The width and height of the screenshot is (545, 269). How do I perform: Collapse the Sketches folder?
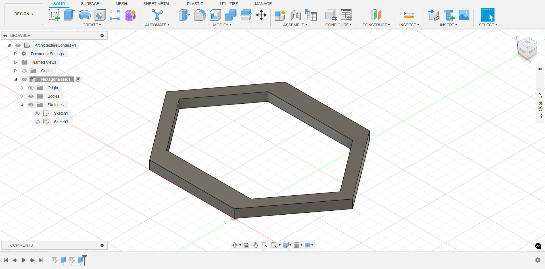(22, 105)
